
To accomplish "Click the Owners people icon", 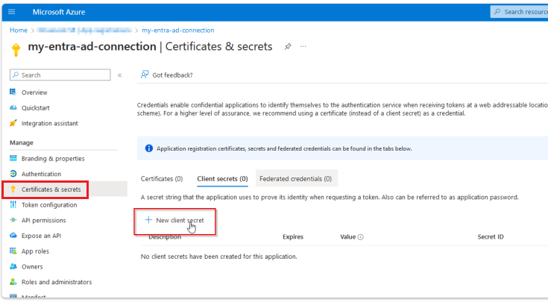I will pyautogui.click(x=13, y=266).
